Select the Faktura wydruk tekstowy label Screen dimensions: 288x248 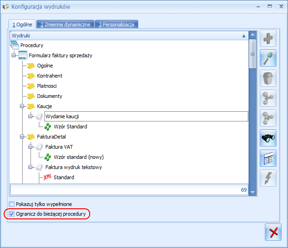click(74, 167)
